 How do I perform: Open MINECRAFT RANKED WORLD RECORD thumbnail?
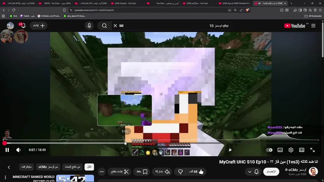point(75,178)
